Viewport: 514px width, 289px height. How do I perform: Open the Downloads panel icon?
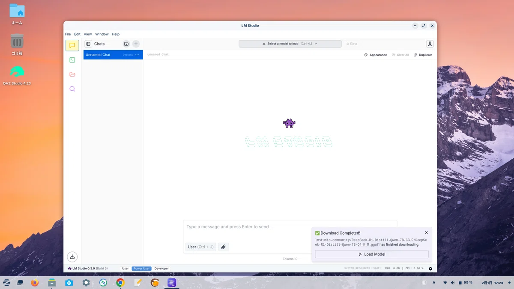tap(72, 256)
